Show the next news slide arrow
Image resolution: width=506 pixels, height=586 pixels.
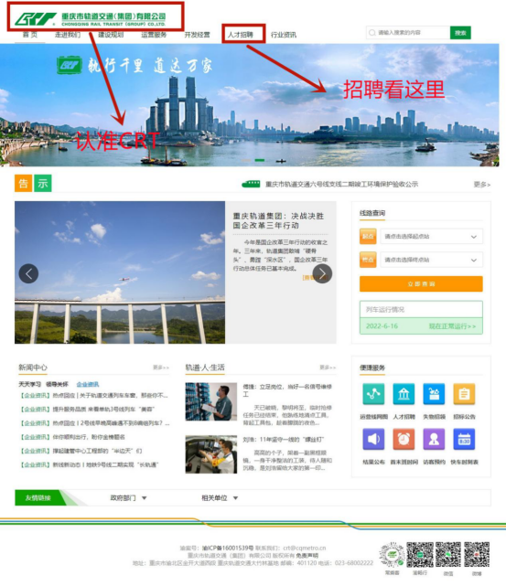322,273
